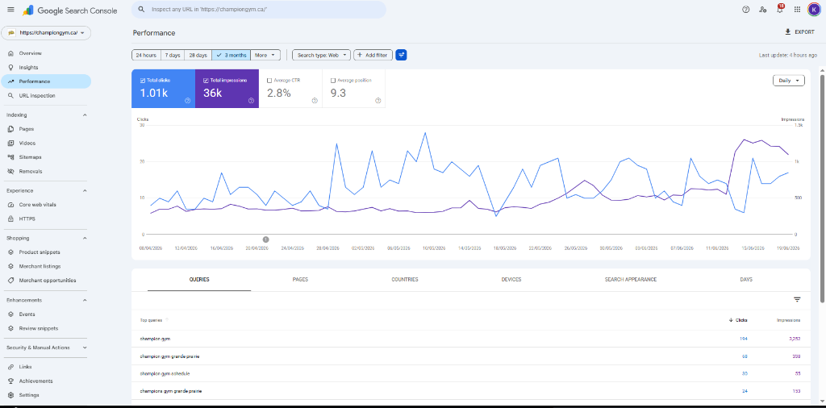Uncheck the Total clicks checkbox
Viewport: 826px width, 408px height.
143,81
